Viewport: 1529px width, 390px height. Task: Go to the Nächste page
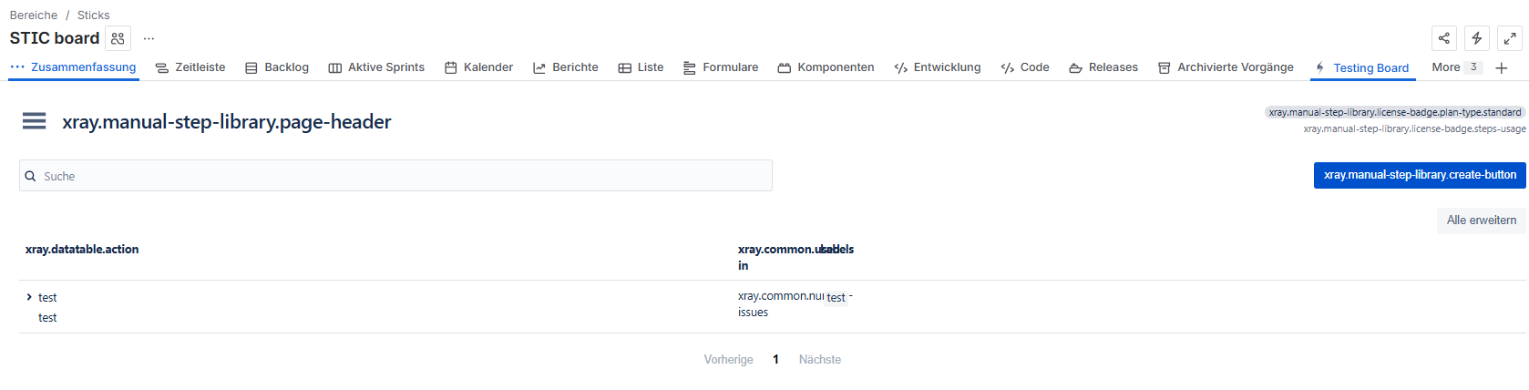pos(819,360)
